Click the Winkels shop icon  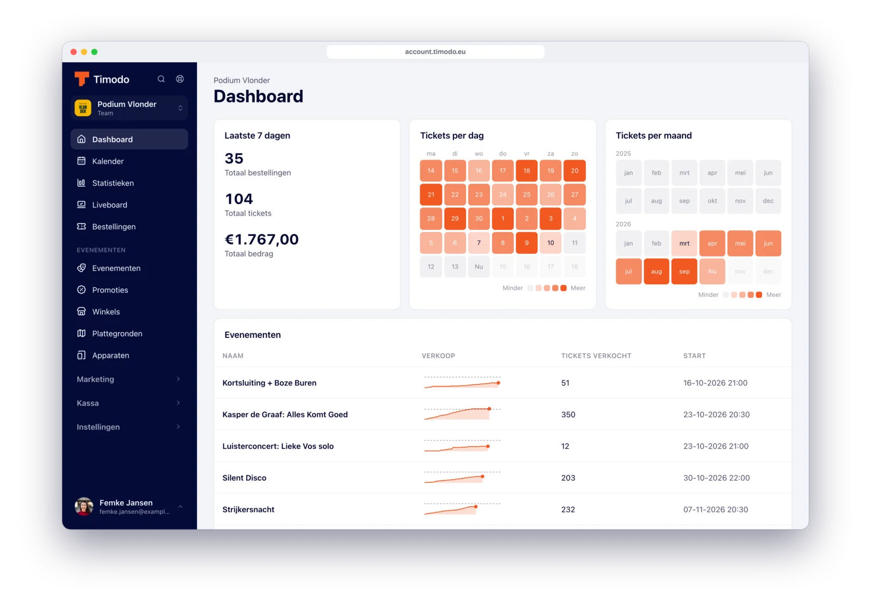82,311
